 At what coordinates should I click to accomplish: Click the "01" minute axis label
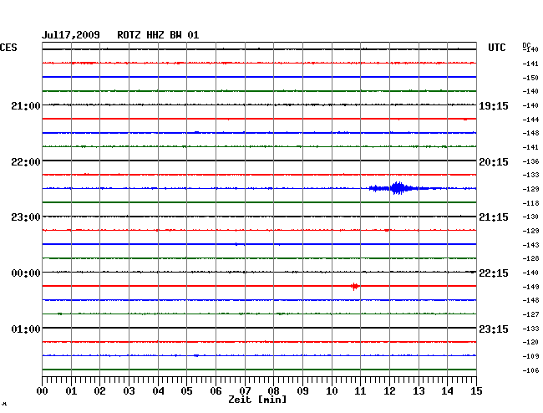point(71,391)
